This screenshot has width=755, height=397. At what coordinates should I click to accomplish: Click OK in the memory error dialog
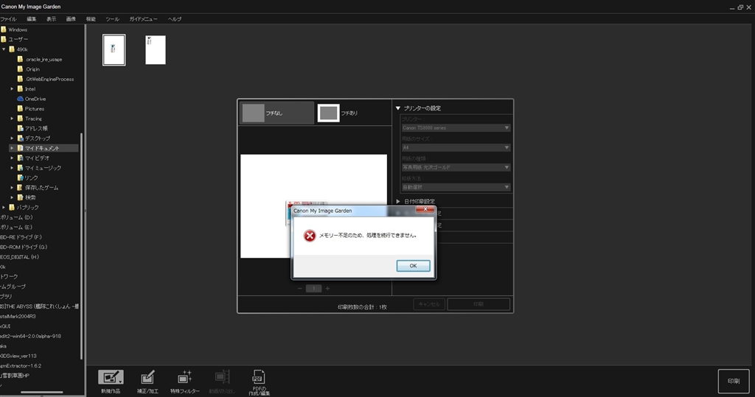tap(413, 266)
